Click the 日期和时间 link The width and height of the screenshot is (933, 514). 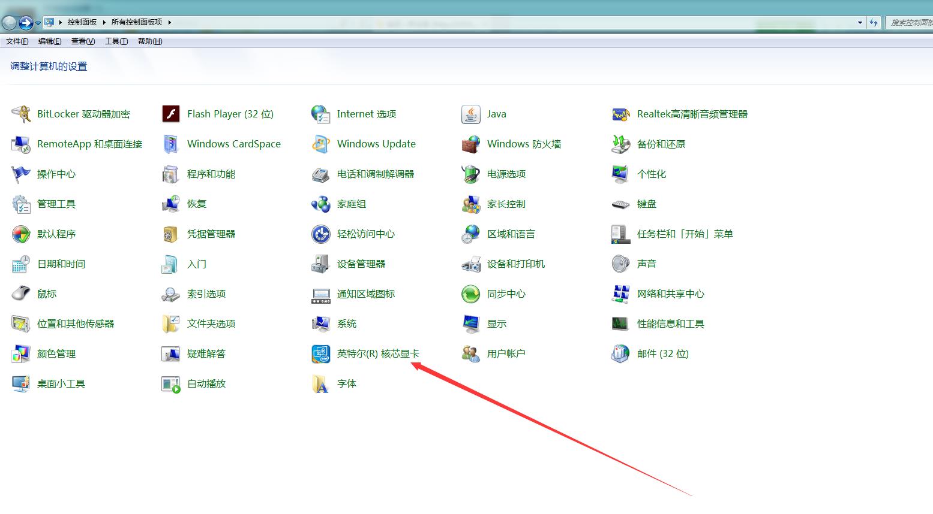click(x=61, y=264)
